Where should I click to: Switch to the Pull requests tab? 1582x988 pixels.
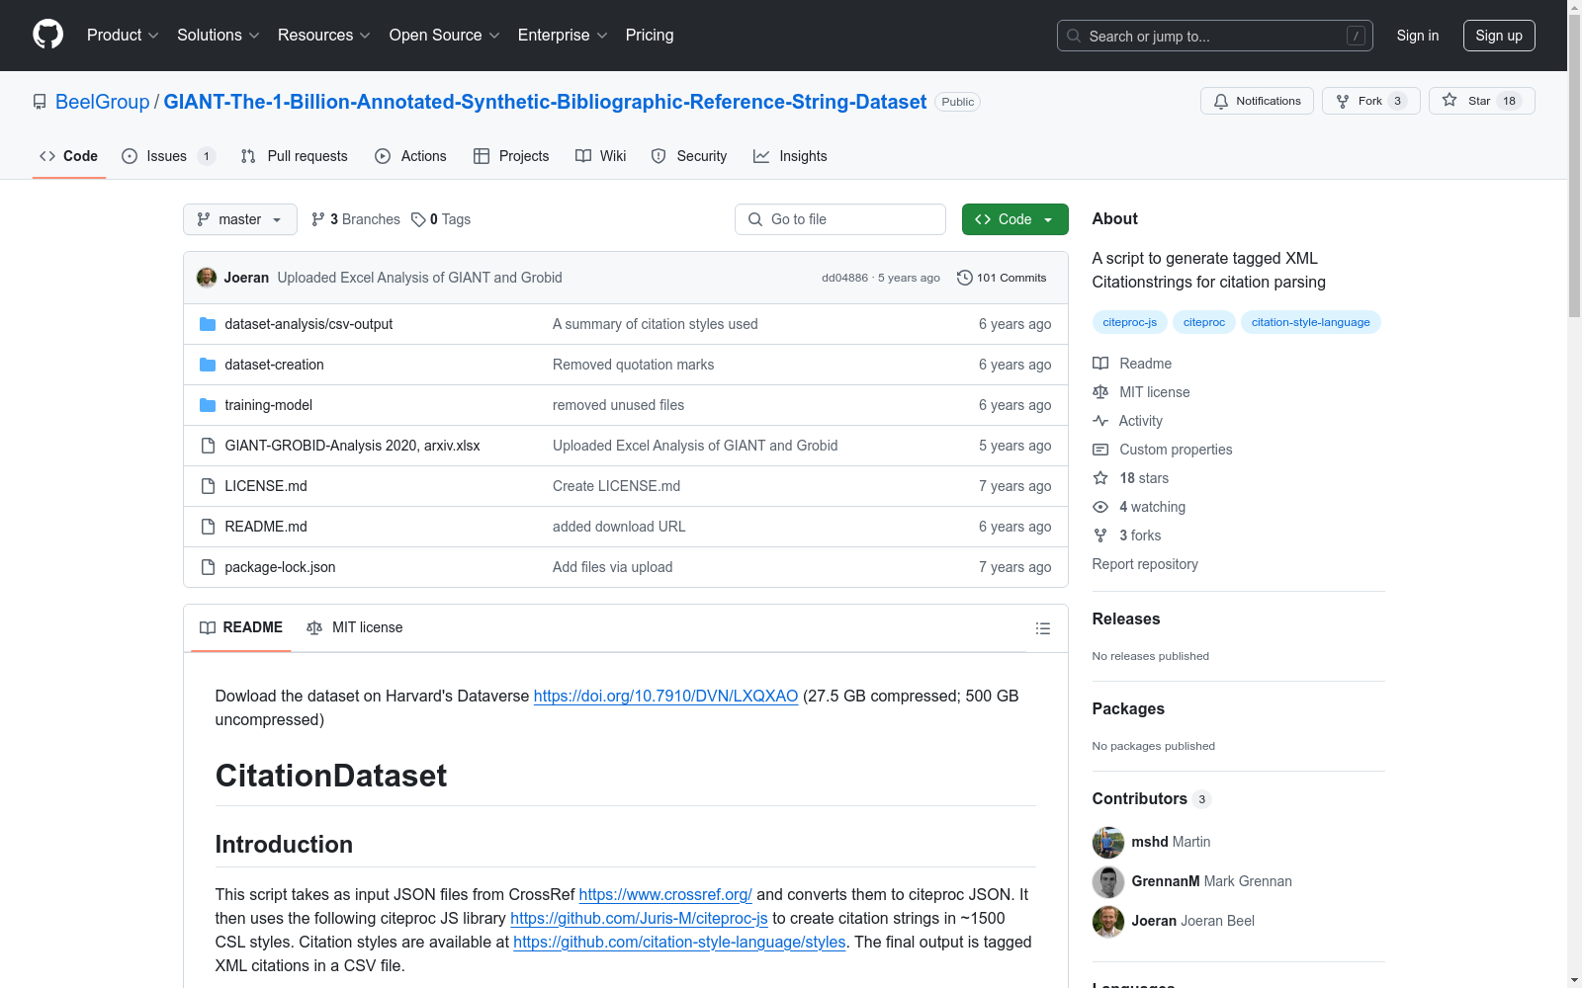tap(295, 156)
